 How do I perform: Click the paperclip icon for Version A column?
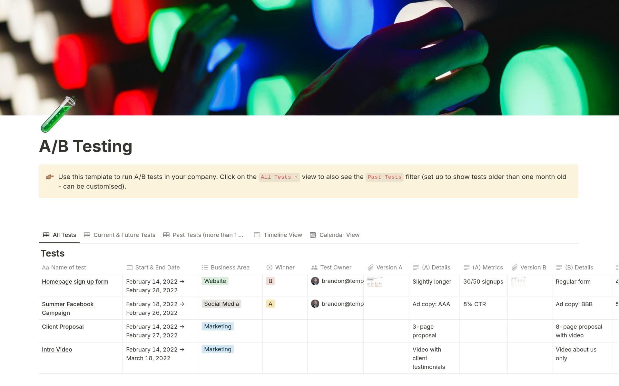click(371, 268)
